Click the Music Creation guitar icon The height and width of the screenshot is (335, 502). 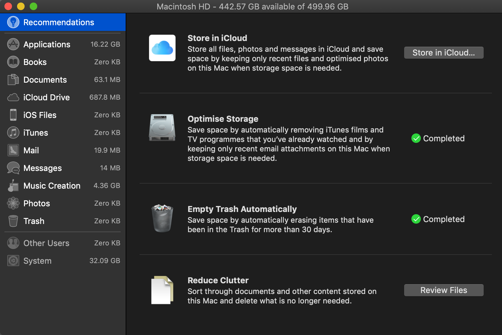point(13,185)
